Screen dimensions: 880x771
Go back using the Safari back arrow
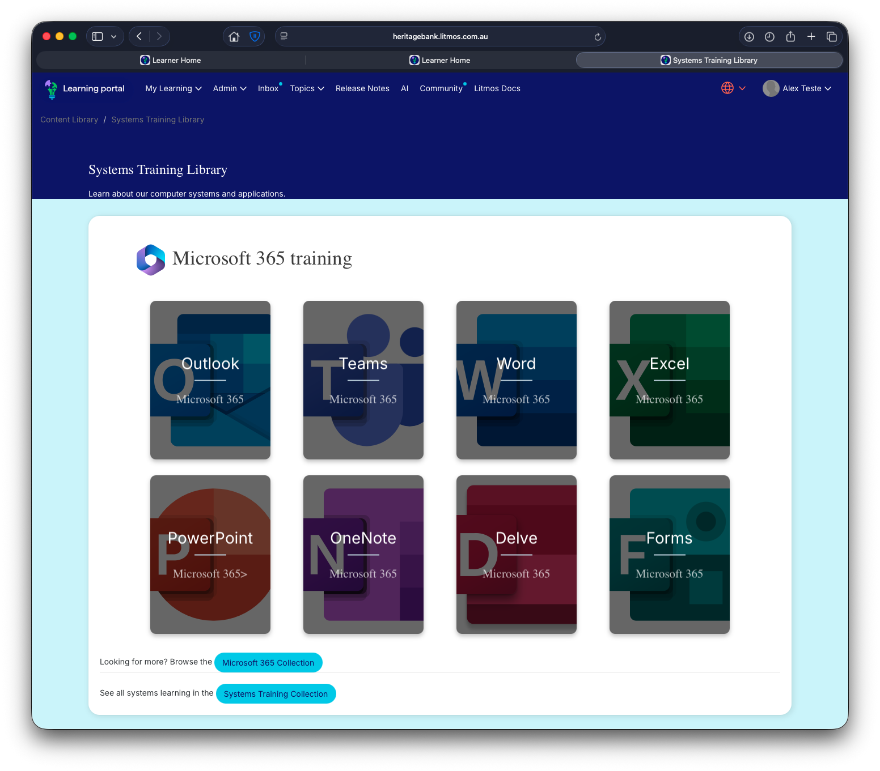pos(139,36)
